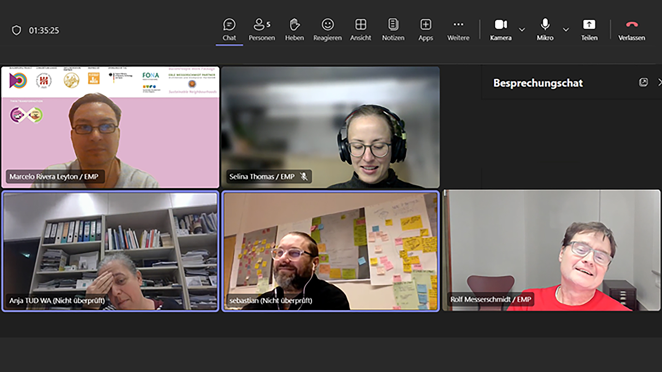Expand the Kamera options dropdown arrow
The image size is (662, 372).
tap(522, 30)
